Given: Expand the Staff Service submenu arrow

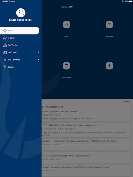Looking at the screenshot, I should (x=39, y=45).
